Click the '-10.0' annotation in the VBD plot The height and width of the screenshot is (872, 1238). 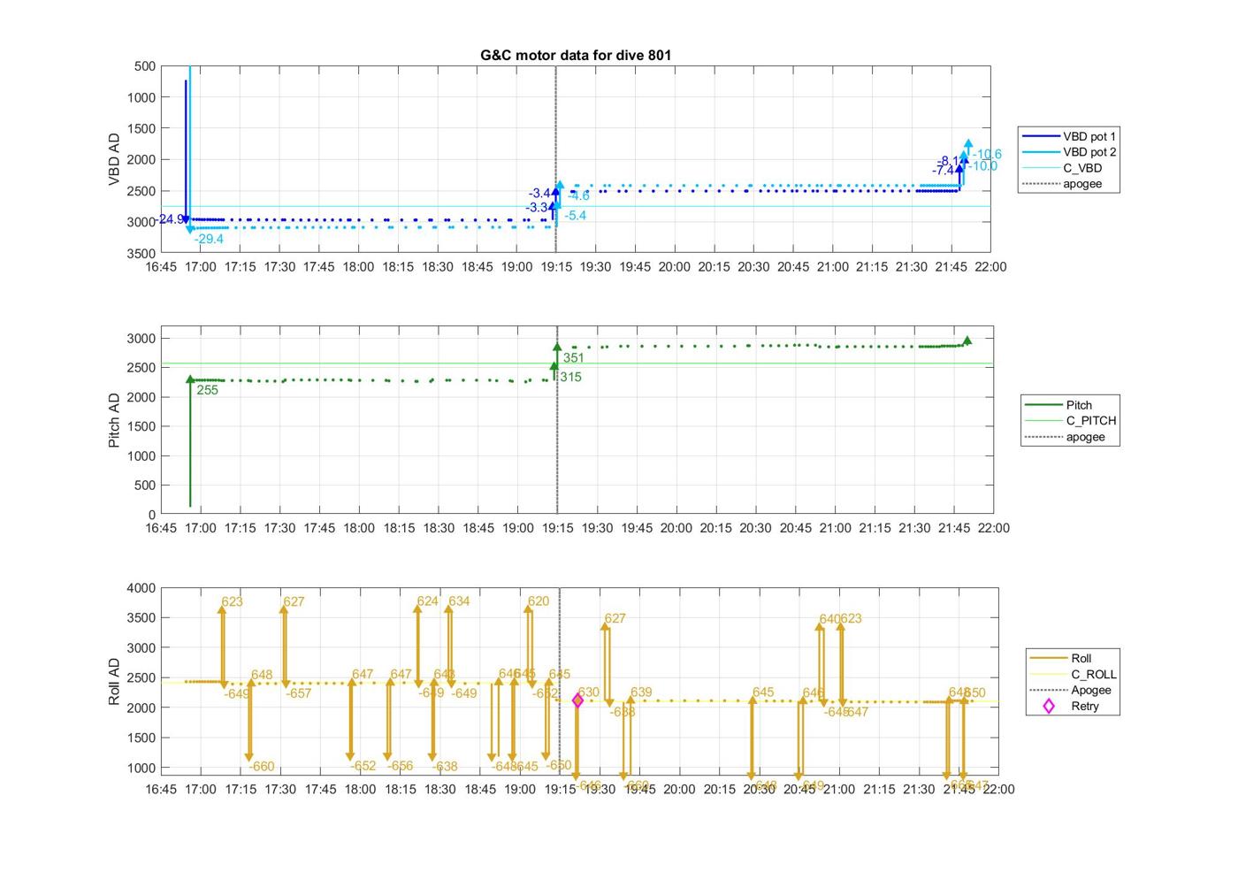(x=982, y=165)
